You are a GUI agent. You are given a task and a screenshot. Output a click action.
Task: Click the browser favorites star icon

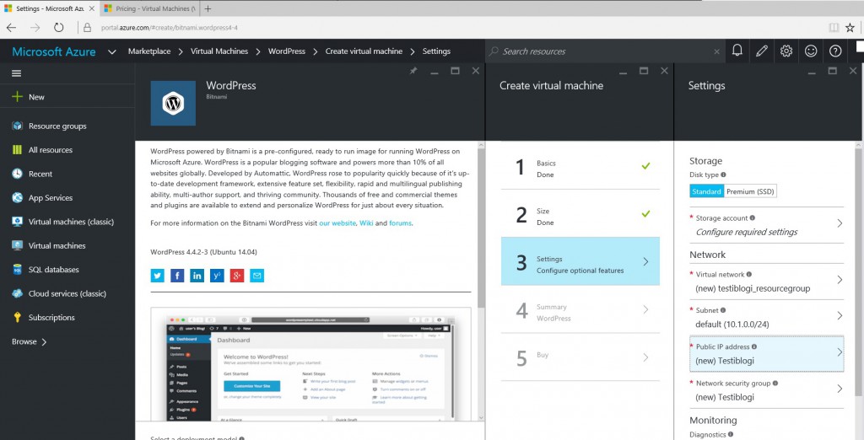(x=850, y=28)
